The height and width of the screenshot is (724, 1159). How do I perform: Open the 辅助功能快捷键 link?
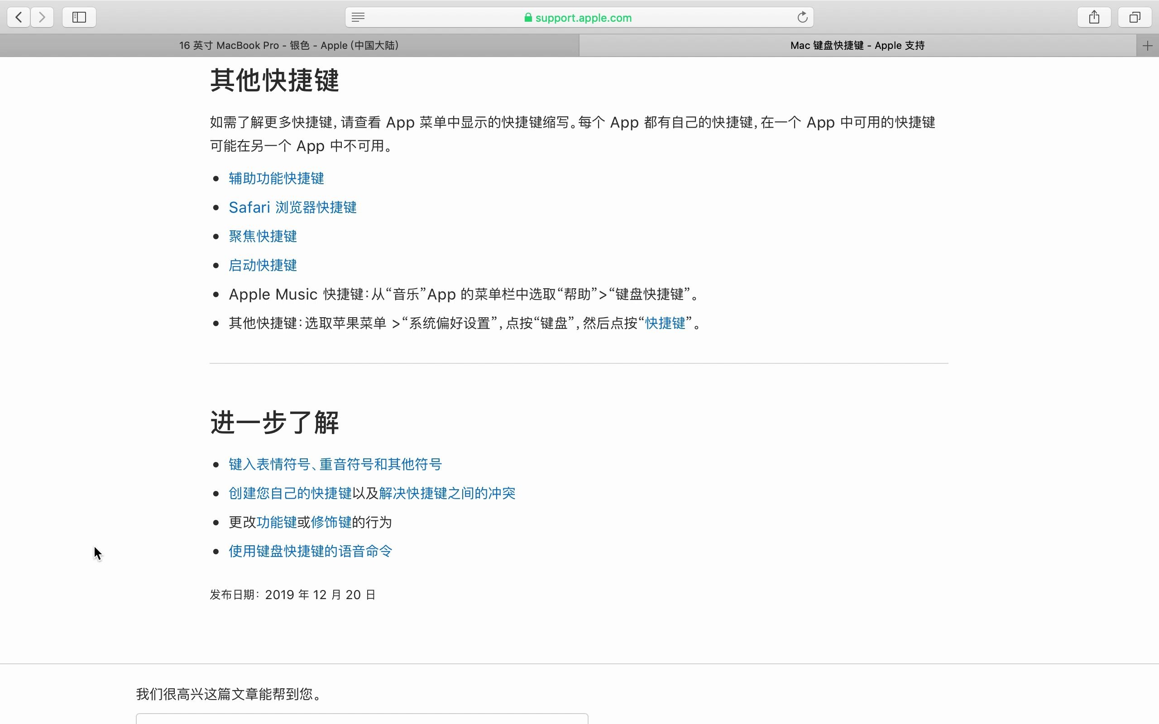[276, 179]
